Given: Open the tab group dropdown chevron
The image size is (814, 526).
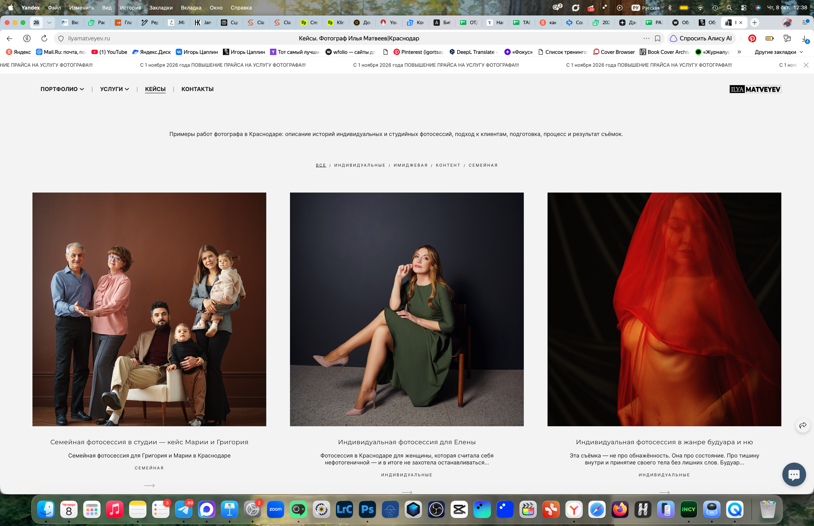Looking at the screenshot, I should [x=49, y=23].
